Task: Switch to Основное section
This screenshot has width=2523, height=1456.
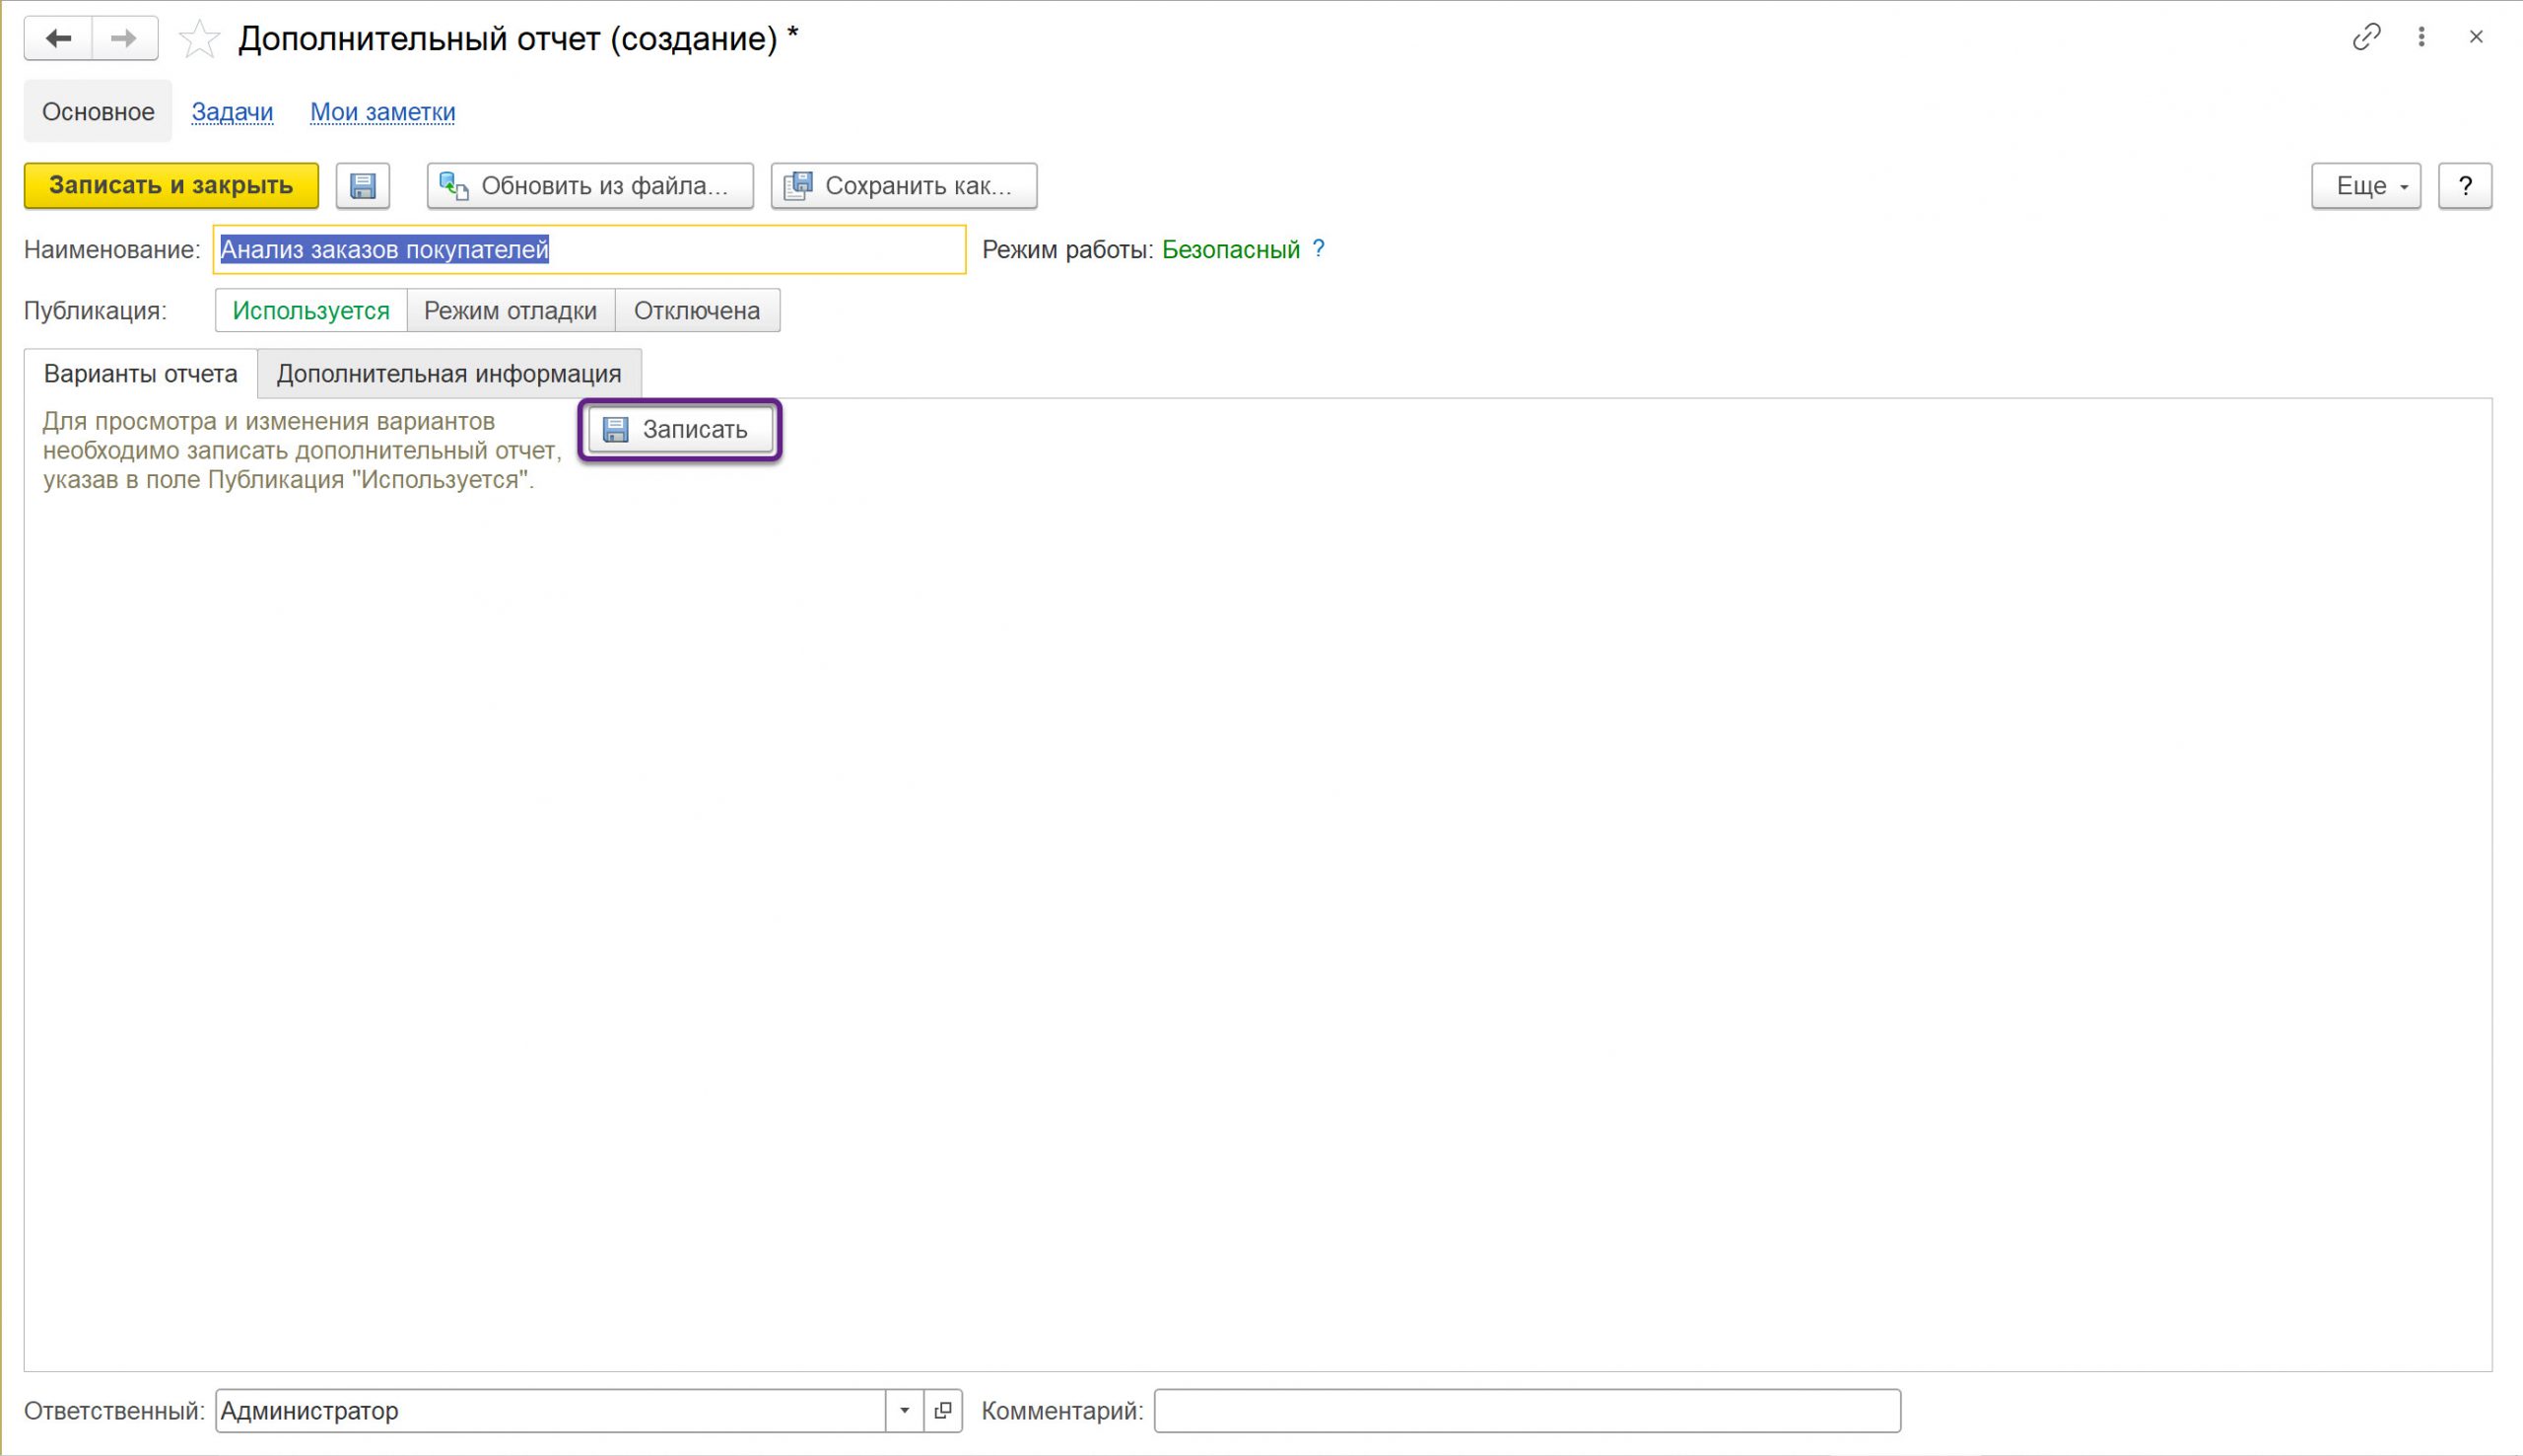Action: pos(98,112)
